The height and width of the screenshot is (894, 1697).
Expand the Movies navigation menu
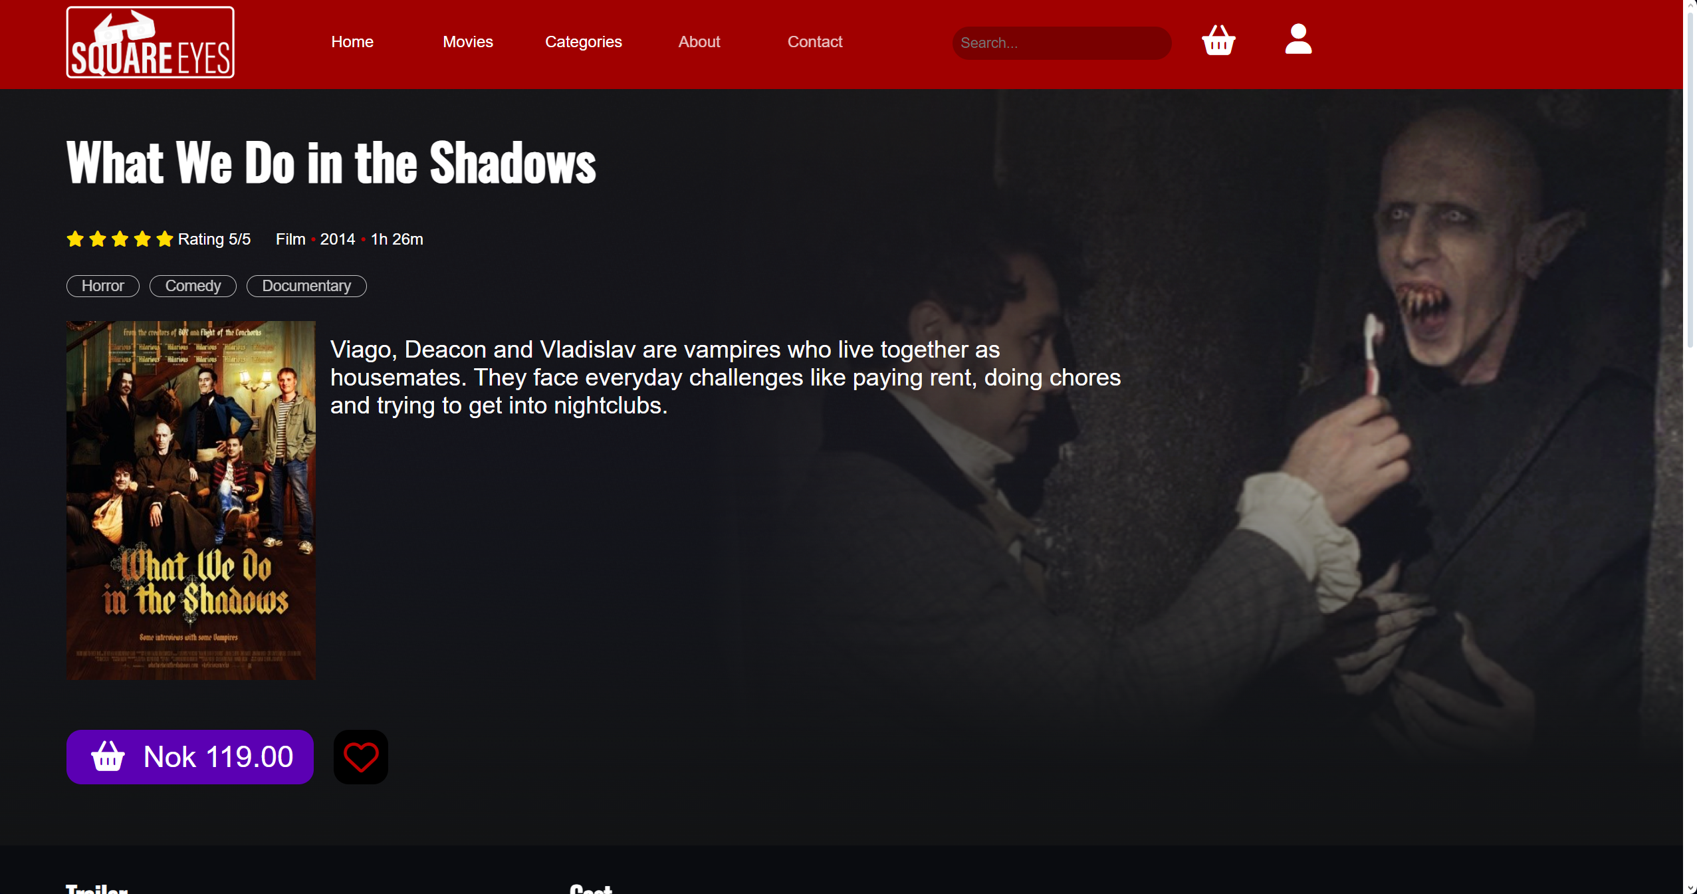(468, 41)
